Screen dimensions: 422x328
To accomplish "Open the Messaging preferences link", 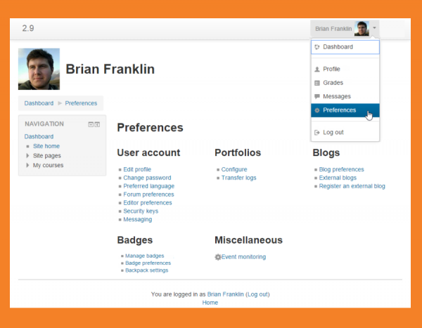I will 138,219.
